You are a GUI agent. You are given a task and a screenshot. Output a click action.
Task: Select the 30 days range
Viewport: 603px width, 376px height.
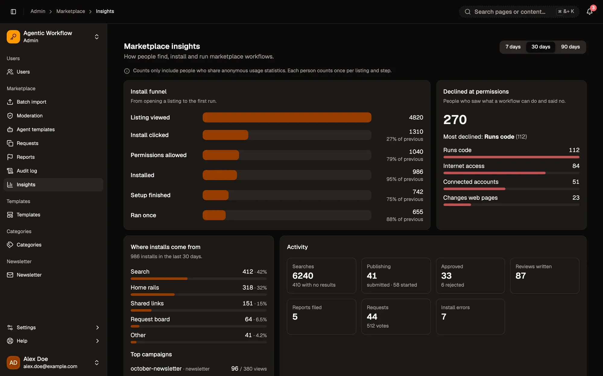541,47
